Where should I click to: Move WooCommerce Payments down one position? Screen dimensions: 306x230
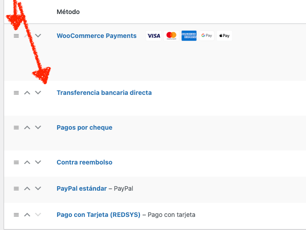pyautogui.click(x=38, y=36)
